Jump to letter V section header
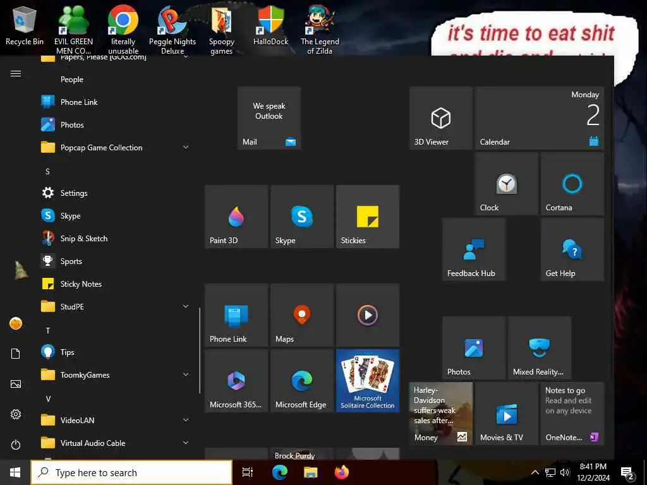647x485 pixels. point(48,399)
